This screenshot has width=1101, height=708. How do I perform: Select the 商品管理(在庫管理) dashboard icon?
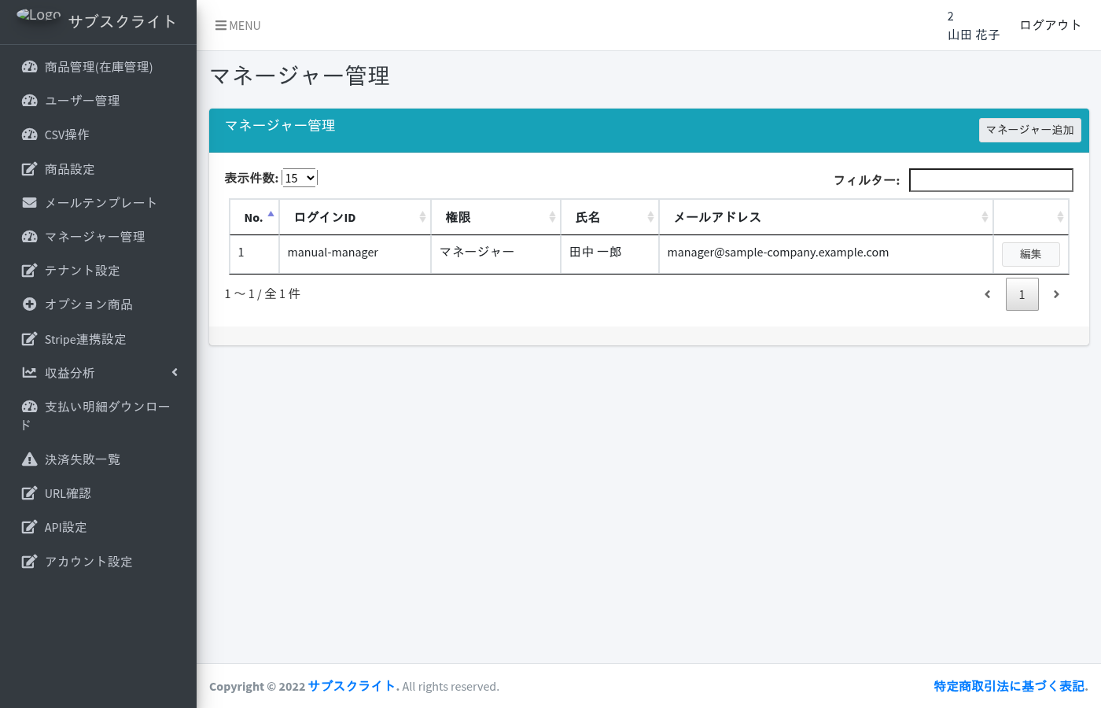(29, 67)
